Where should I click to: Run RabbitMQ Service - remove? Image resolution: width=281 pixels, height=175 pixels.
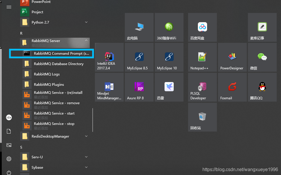[x=56, y=105]
